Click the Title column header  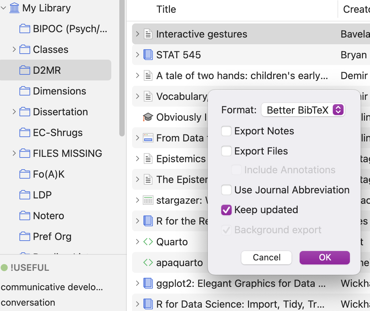[x=166, y=9]
